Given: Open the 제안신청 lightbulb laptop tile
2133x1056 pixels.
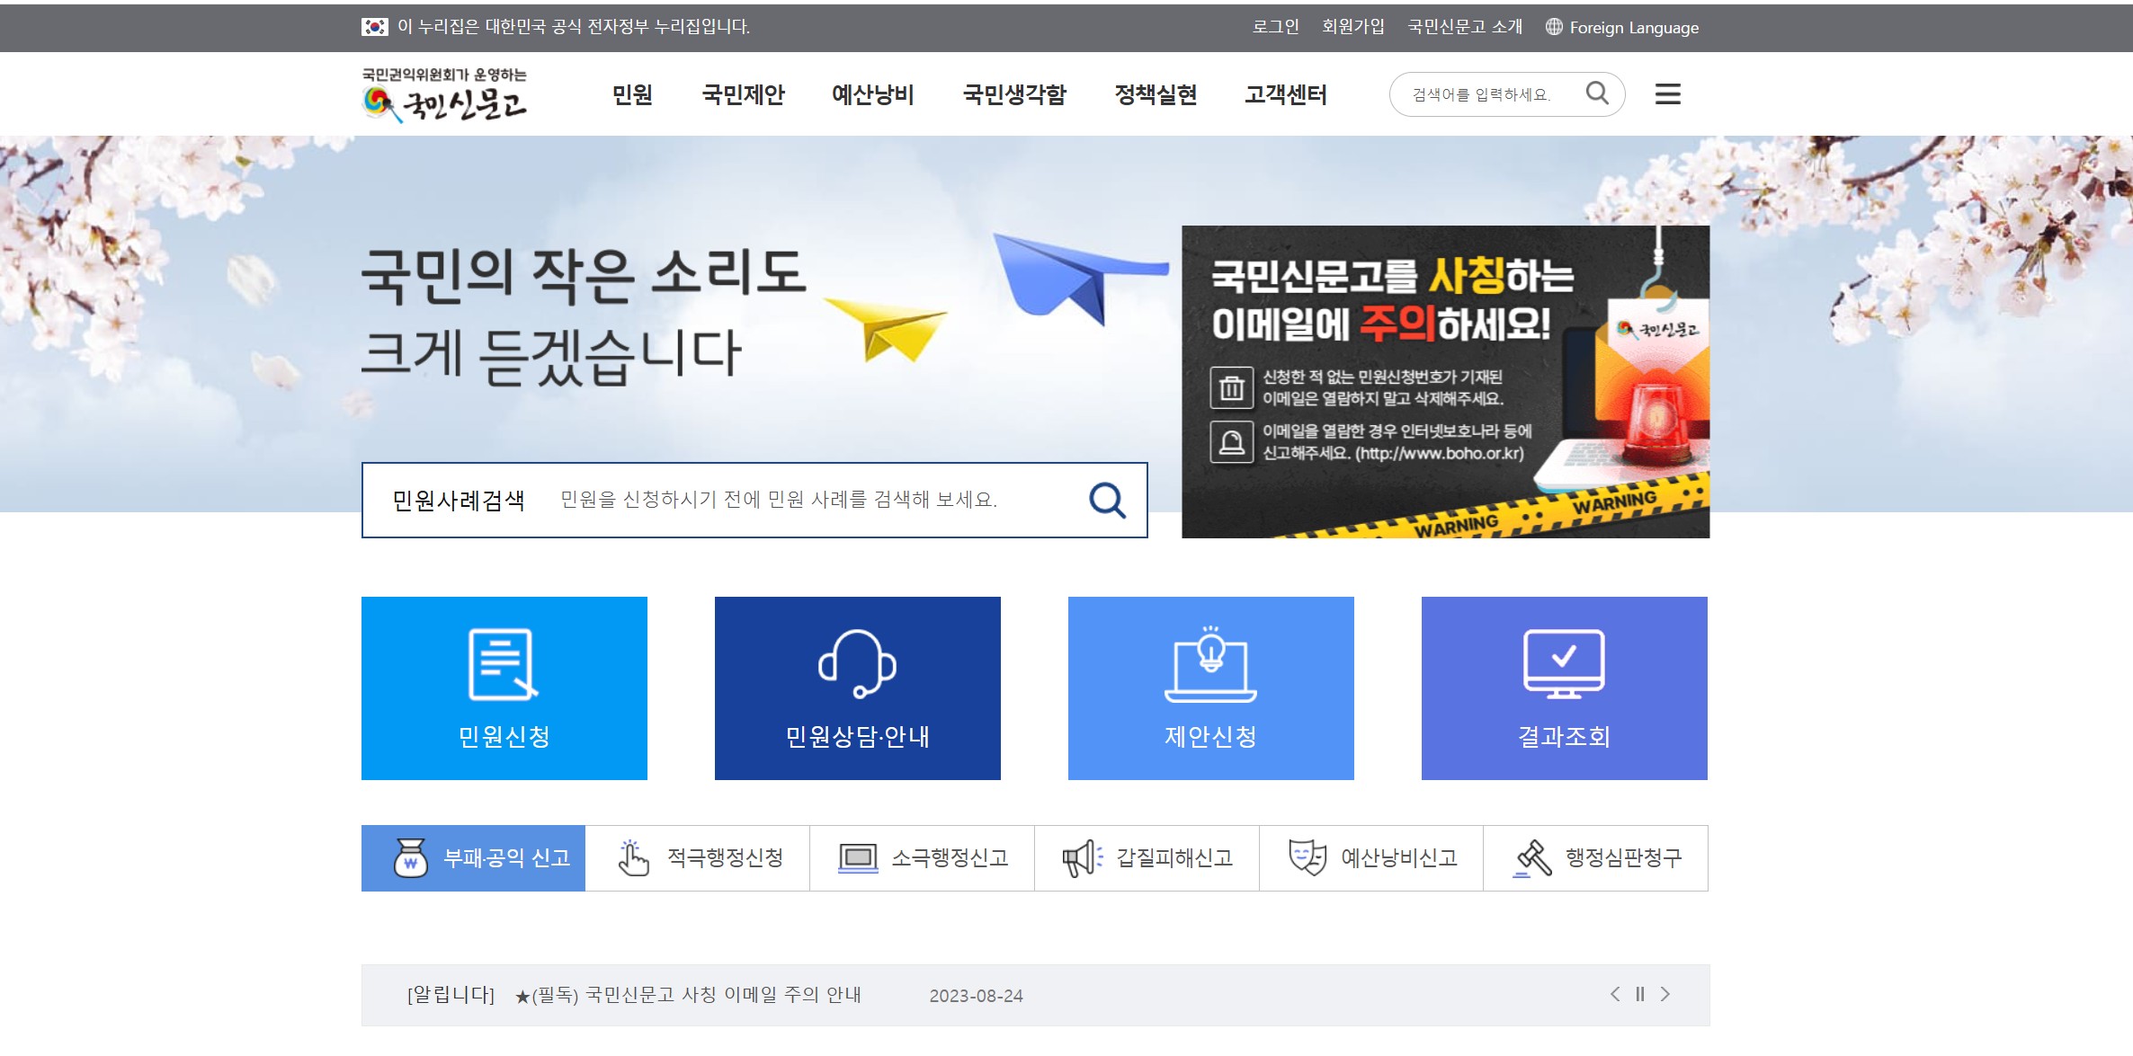Looking at the screenshot, I should coord(1210,688).
